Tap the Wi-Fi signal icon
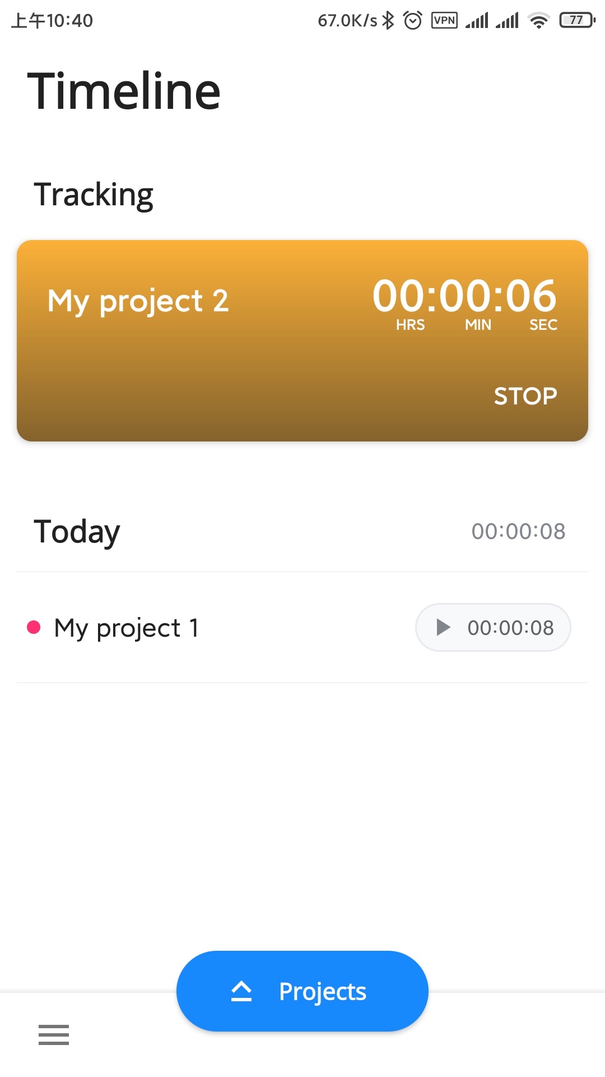The height and width of the screenshot is (1077, 605). (538, 21)
